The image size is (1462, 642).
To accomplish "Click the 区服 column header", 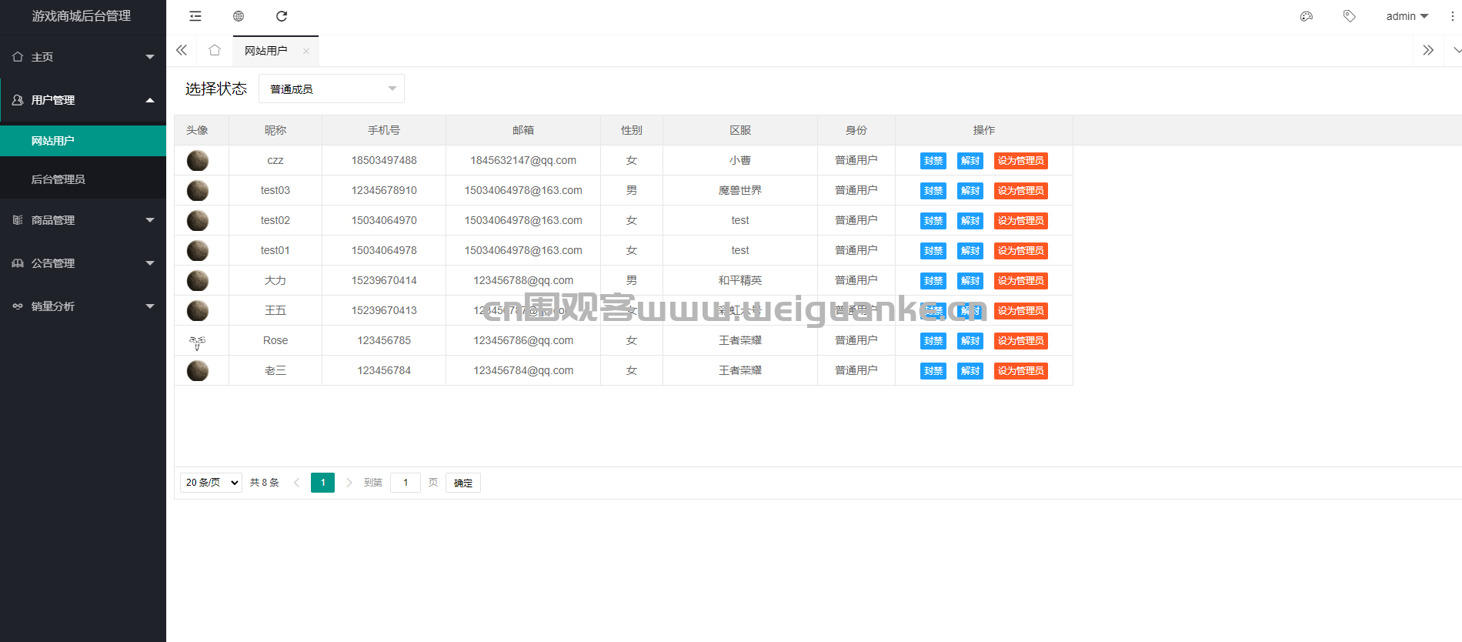I will click(740, 130).
